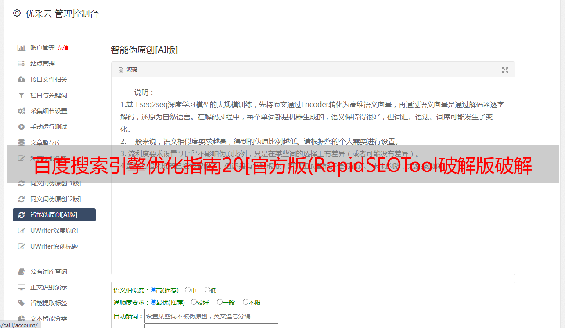The image size is (565, 328).
Task: Click the book icon for 公有词库查询
Action: pos(21,271)
